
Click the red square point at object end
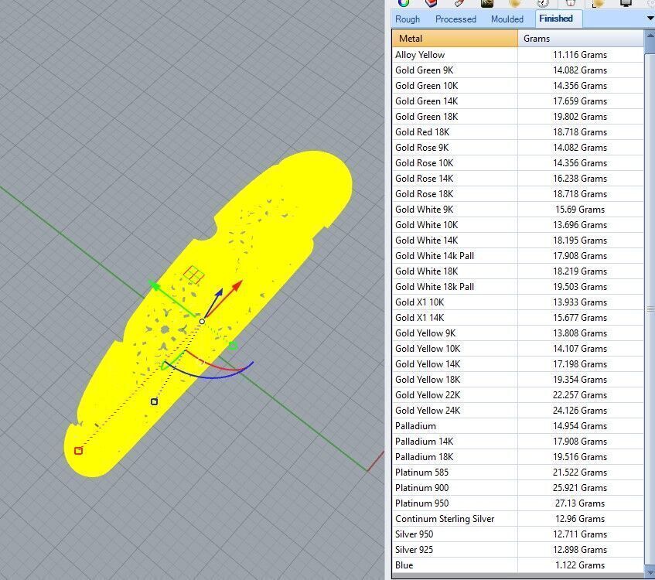click(78, 450)
